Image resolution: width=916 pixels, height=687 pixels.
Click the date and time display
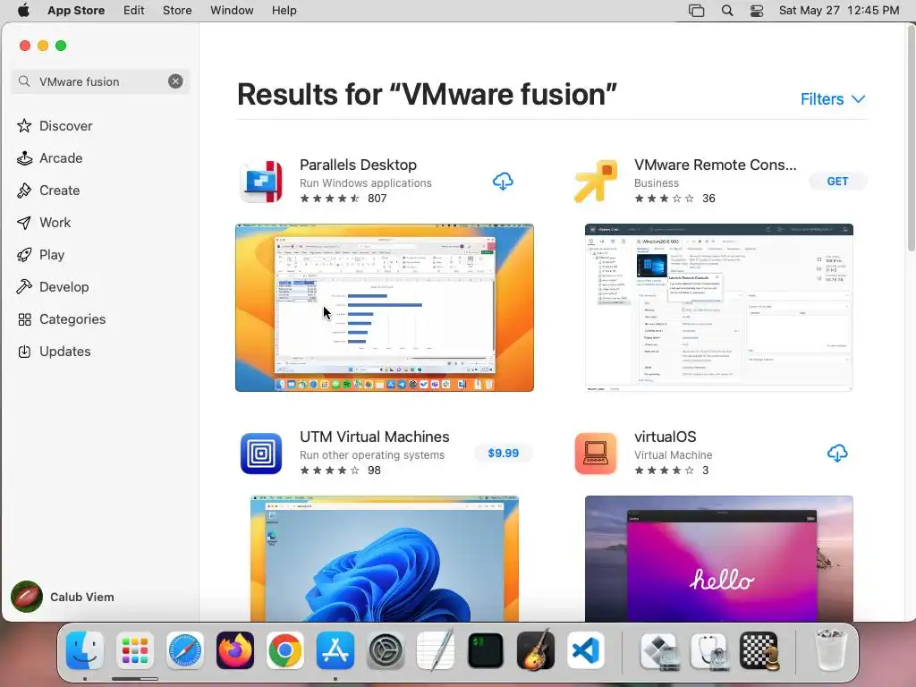[839, 11]
